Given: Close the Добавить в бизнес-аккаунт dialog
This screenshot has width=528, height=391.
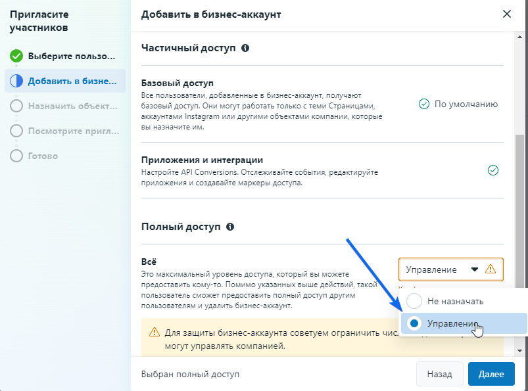Looking at the screenshot, I should (506, 14).
